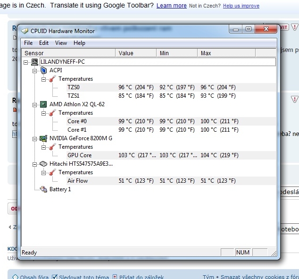Click the AMD Athlon X2 chip icon
This screenshot has width=299, height=279.
click(x=43, y=104)
